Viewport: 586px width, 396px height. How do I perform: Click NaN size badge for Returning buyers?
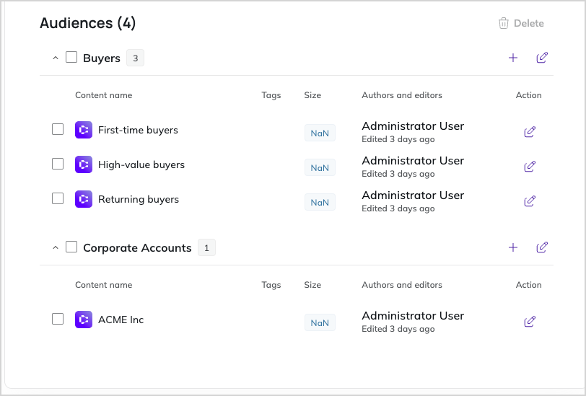pos(320,203)
